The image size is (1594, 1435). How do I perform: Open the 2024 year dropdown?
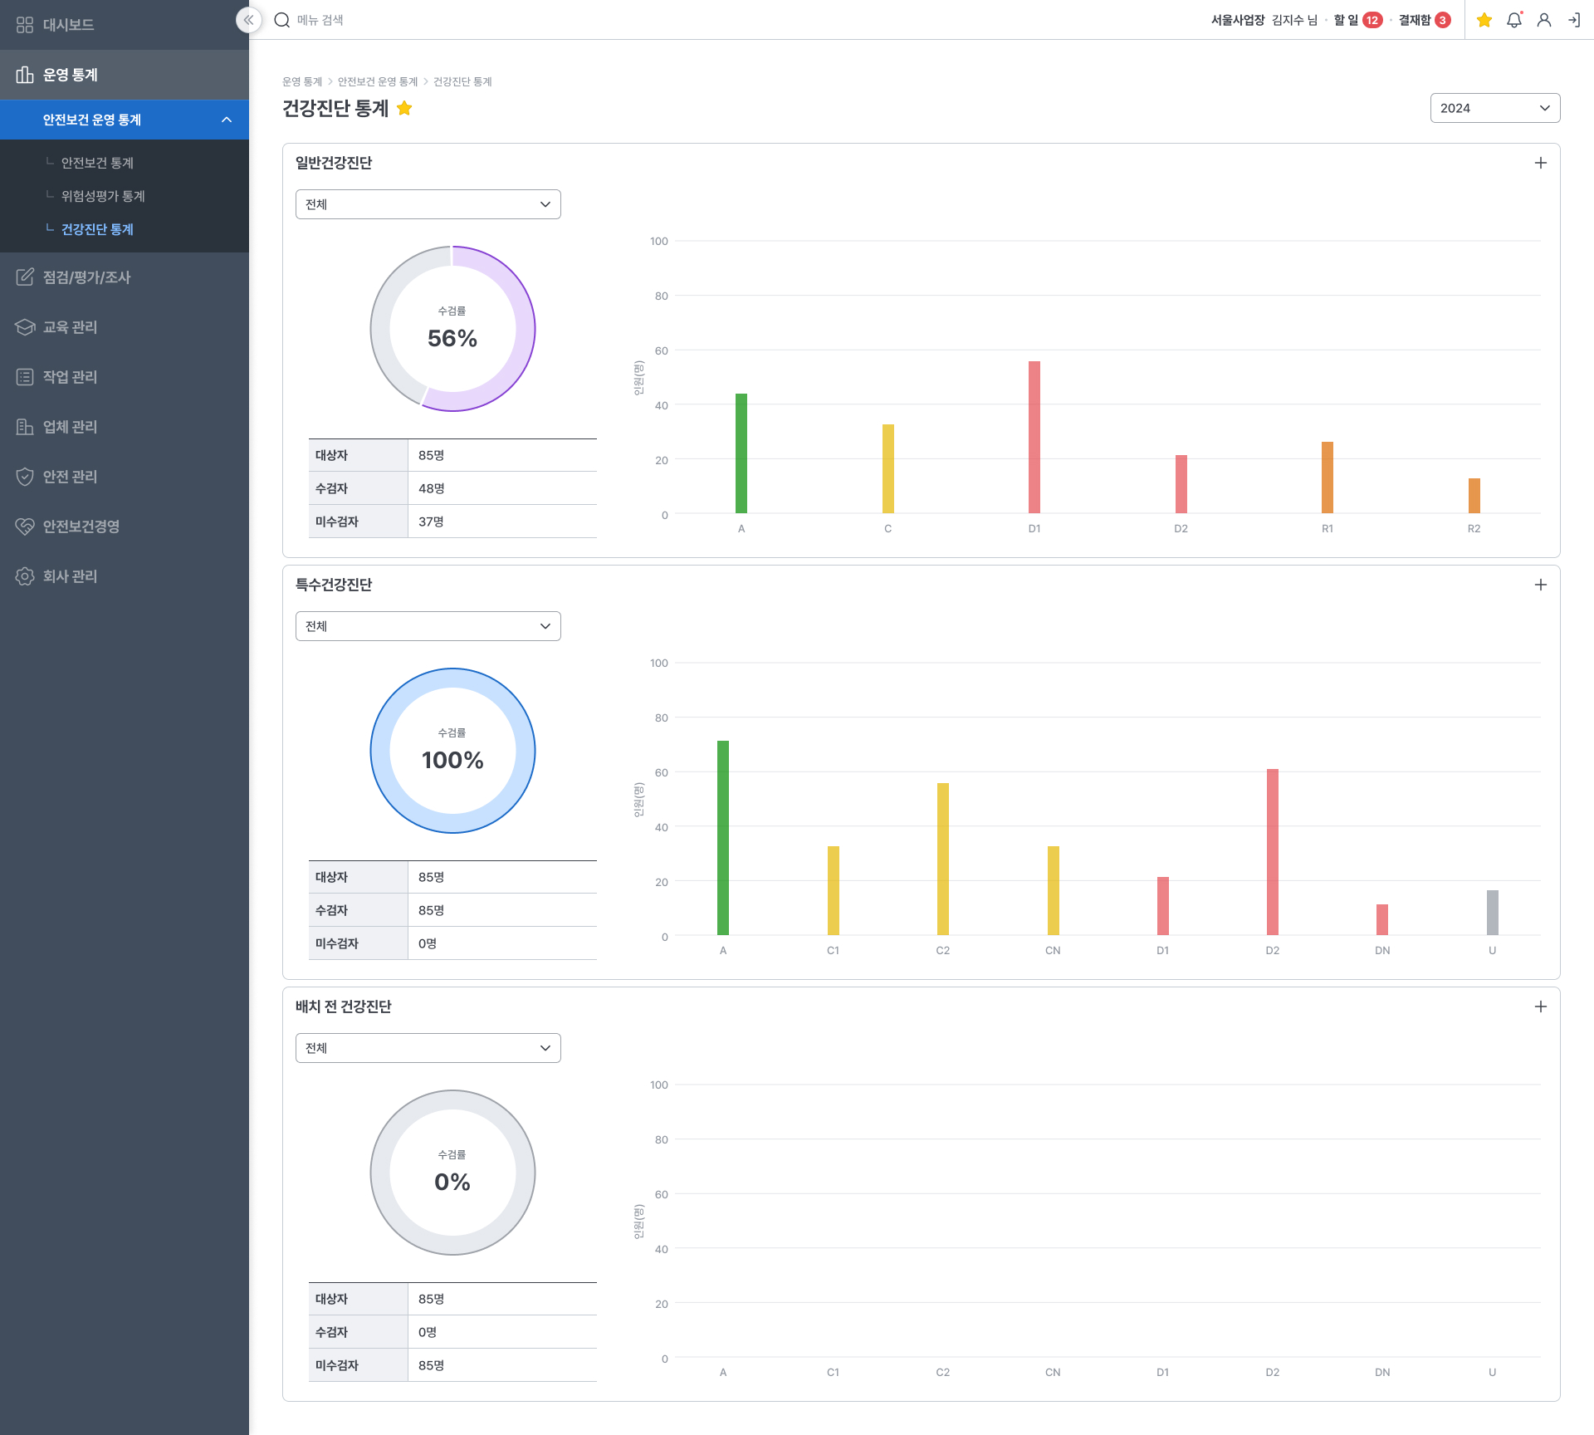[x=1494, y=109]
